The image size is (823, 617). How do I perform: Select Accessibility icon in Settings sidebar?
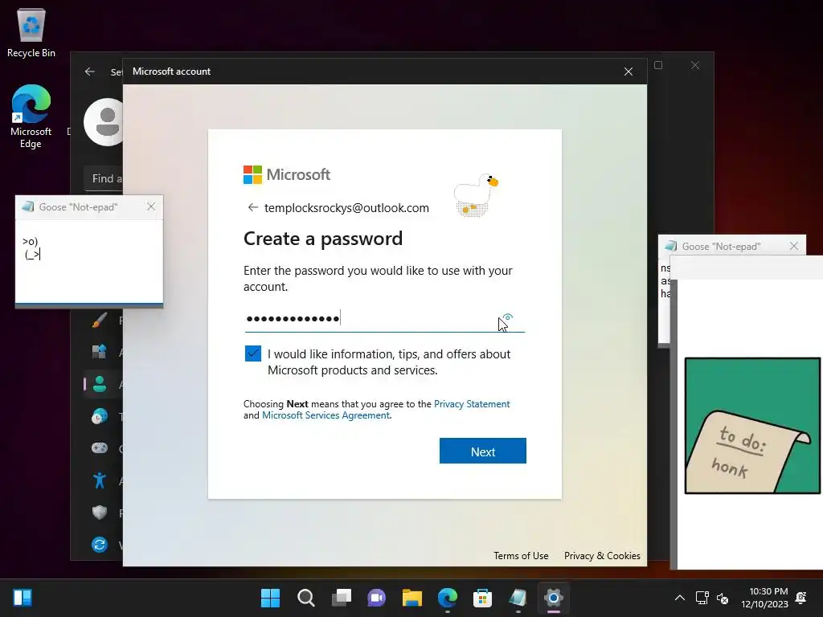(99, 480)
